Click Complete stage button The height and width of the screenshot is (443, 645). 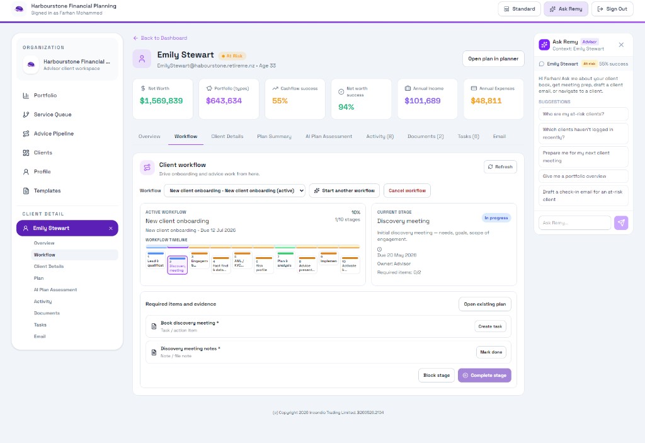484,376
